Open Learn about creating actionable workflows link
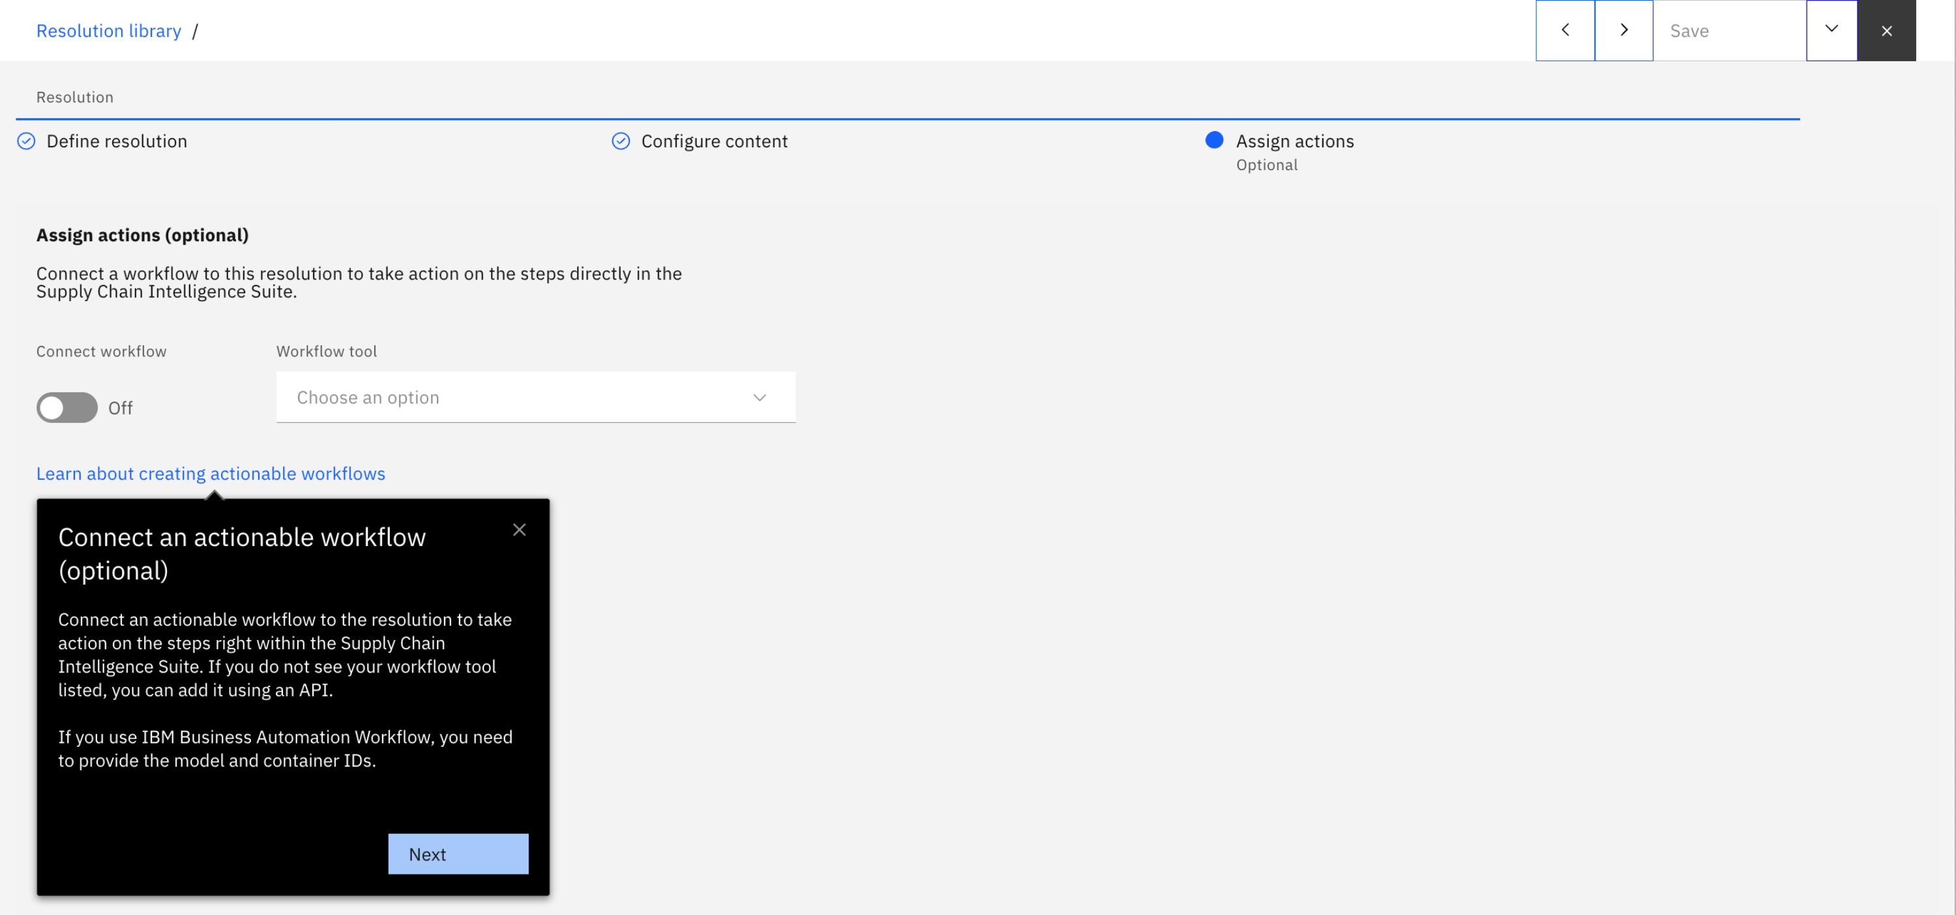 coord(211,473)
